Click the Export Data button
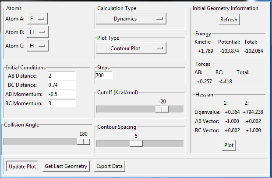This screenshot has height=178, width=272. tap(110, 166)
